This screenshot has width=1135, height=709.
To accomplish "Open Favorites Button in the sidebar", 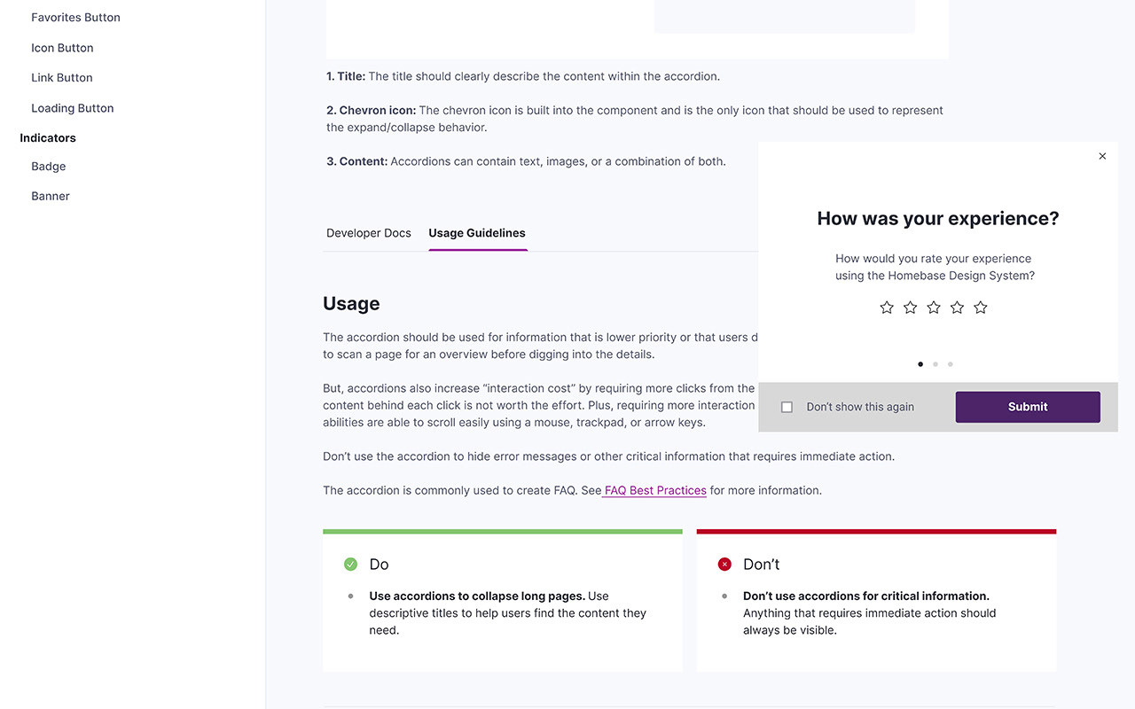I will tap(75, 18).
